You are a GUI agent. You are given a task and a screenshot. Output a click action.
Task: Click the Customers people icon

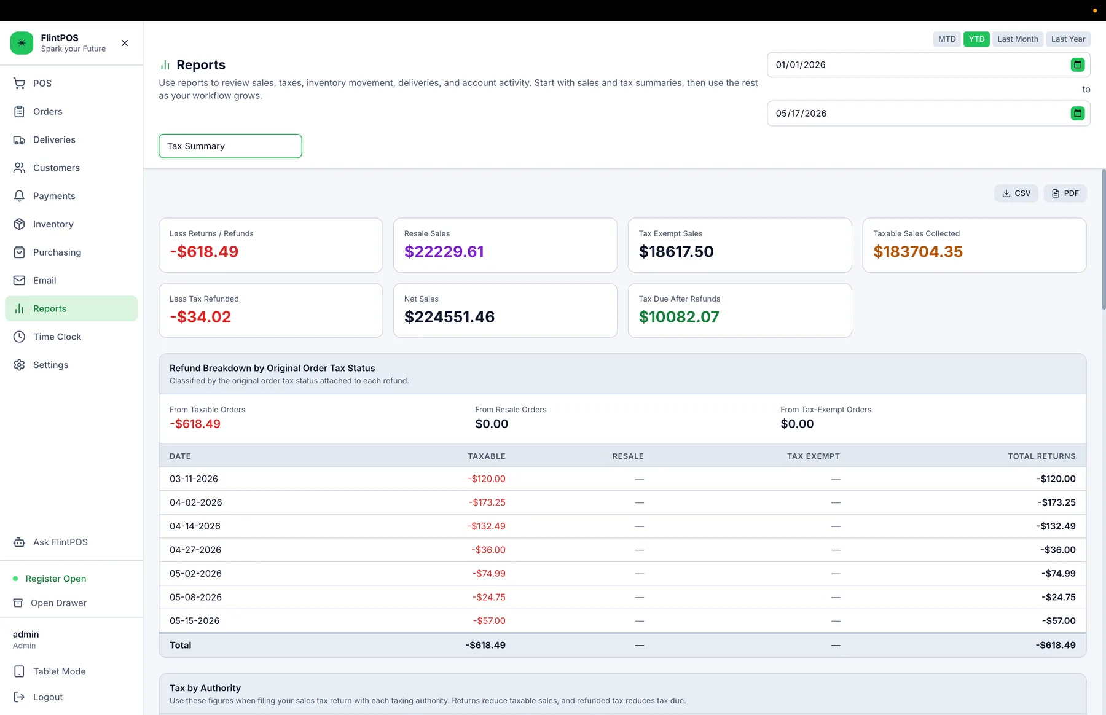point(19,168)
